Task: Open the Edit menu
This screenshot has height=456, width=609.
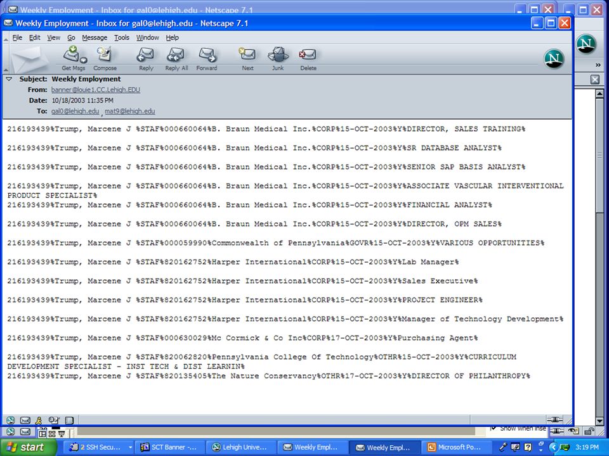Action: (34, 37)
